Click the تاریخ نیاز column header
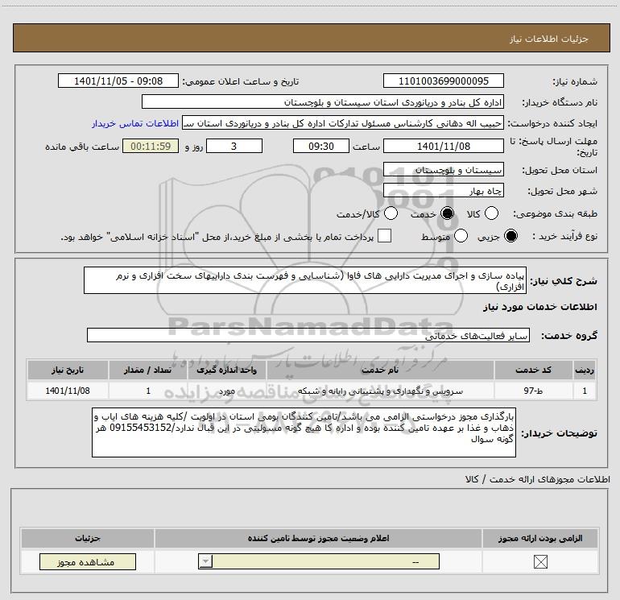620x600 pixels. pyautogui.click(x=68, y=370)
